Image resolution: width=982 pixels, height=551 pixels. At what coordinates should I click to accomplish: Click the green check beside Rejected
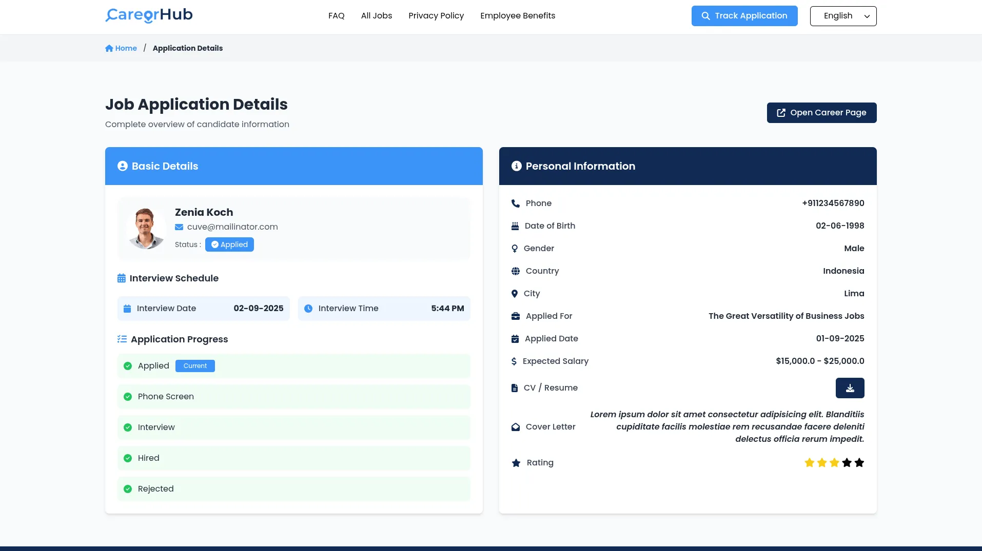pyautogui.click(x=128, y=489)
